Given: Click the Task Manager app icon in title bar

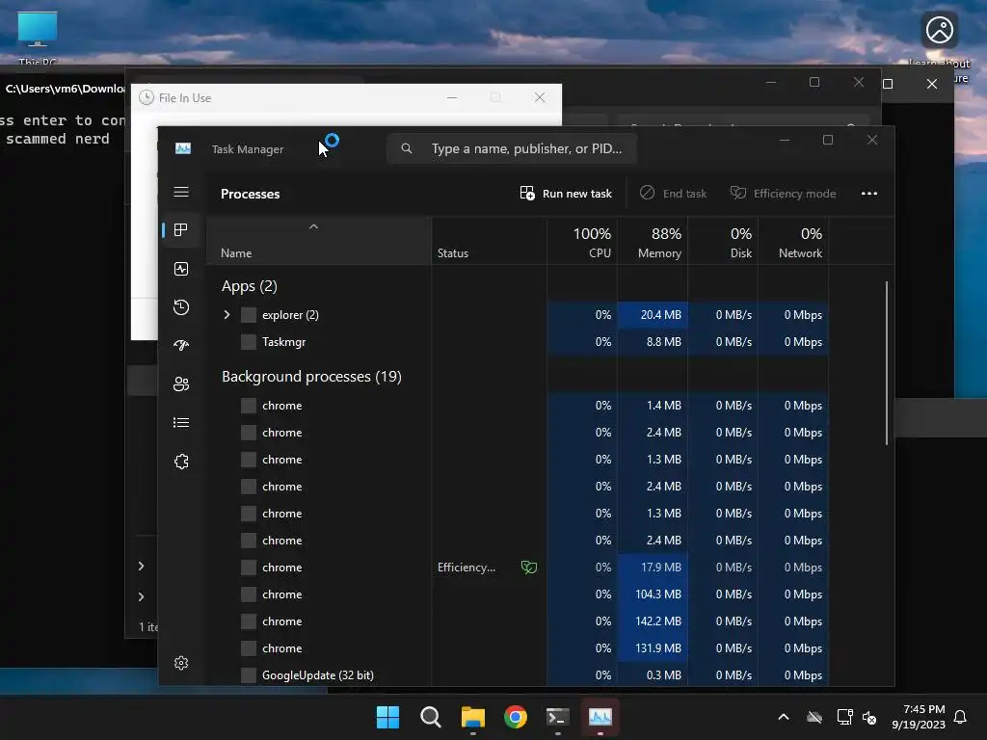Looking at the screenshot, I should point(183,148).
